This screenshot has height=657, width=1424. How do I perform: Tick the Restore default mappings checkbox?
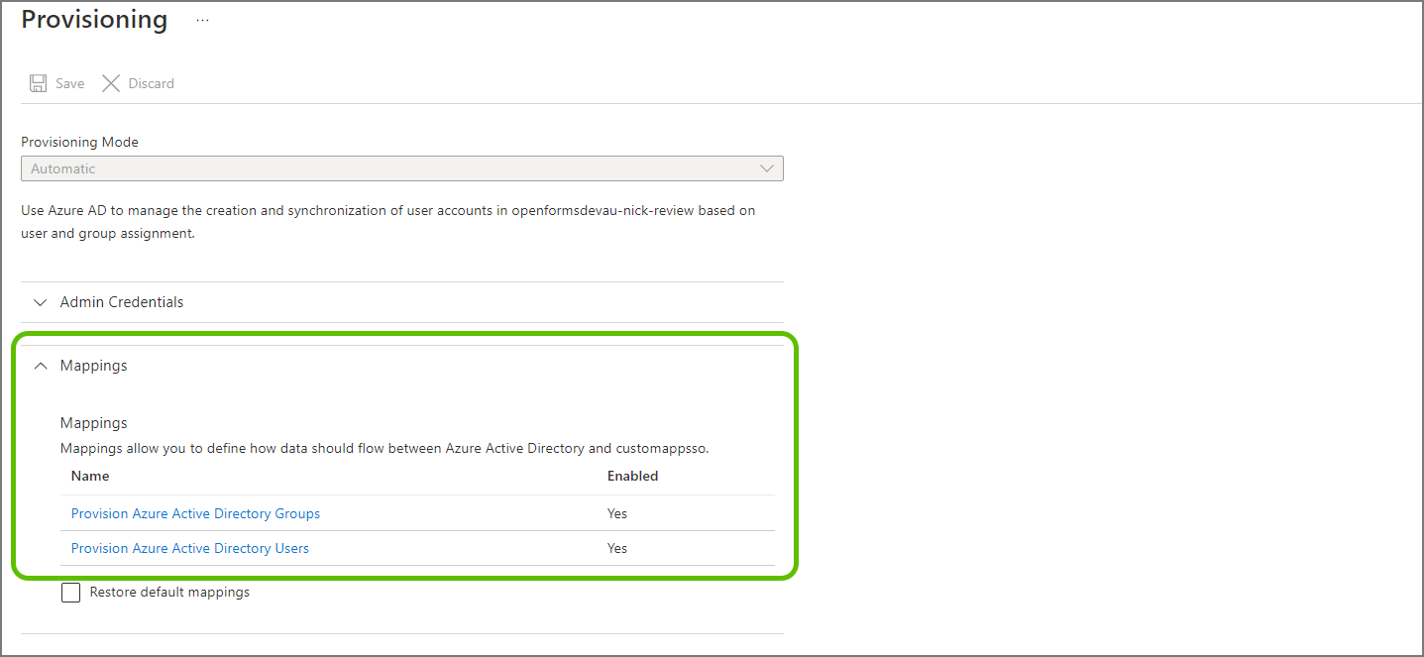71,593
